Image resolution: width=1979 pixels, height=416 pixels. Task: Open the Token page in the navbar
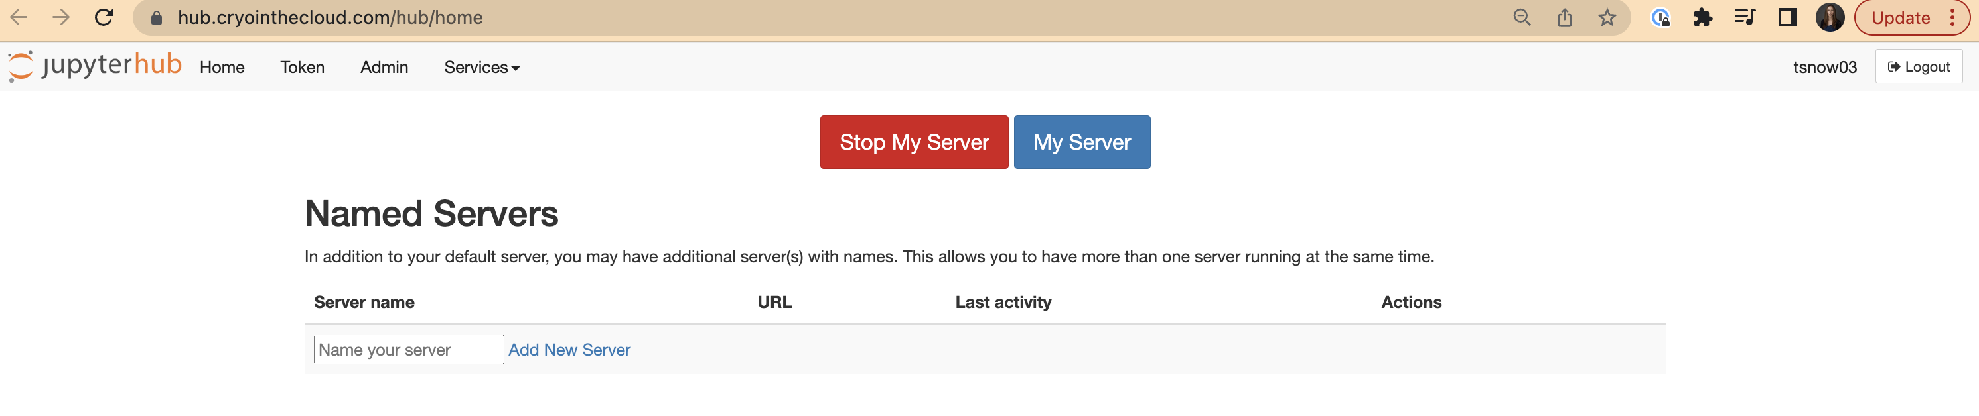[302, 68]
